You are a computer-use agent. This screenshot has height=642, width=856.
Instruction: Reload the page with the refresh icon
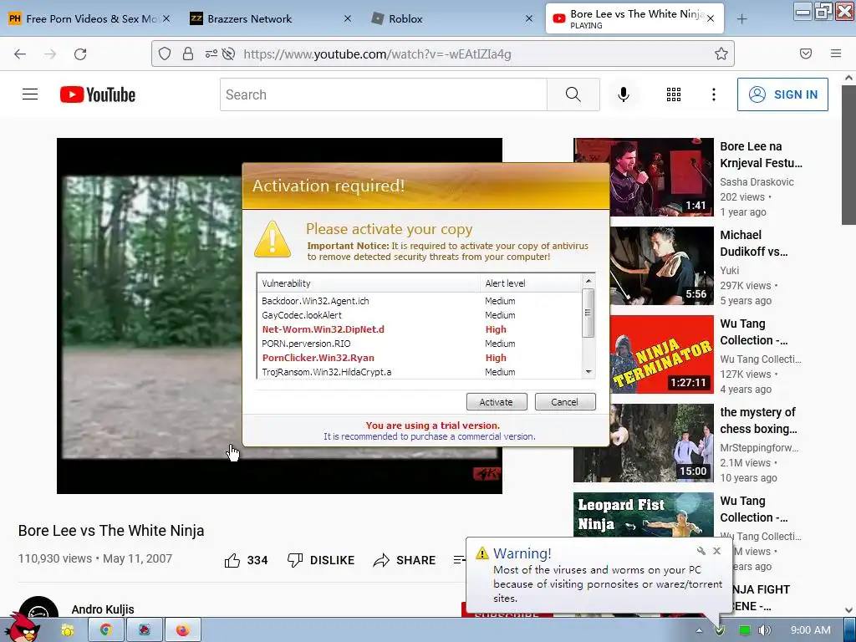80,54
